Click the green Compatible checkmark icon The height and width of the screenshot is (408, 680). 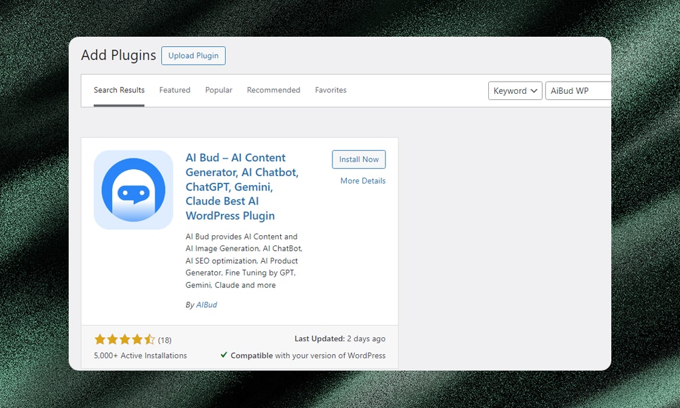224,355
